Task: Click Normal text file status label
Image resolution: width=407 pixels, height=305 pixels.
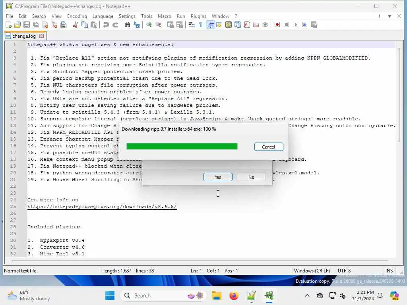Action: 20,271
